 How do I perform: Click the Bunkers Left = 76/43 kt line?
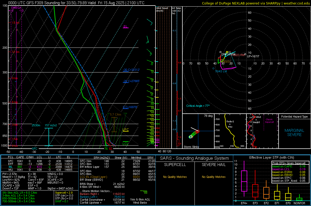click(x=102, y=197)
